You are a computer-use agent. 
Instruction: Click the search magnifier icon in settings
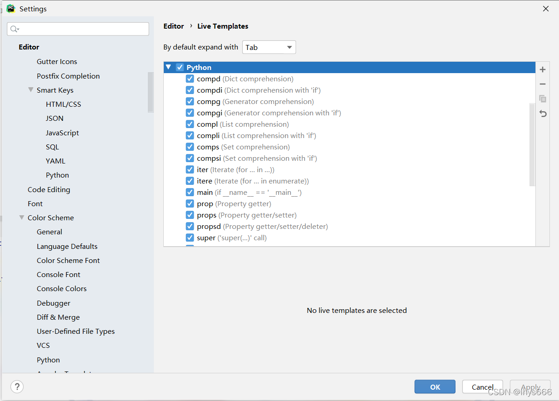[x=14, y=29]
